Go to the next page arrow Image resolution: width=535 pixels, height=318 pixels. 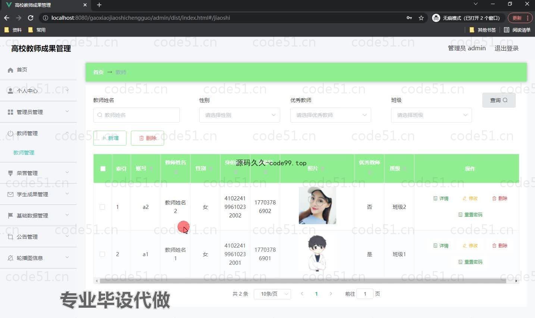point(331,294)
